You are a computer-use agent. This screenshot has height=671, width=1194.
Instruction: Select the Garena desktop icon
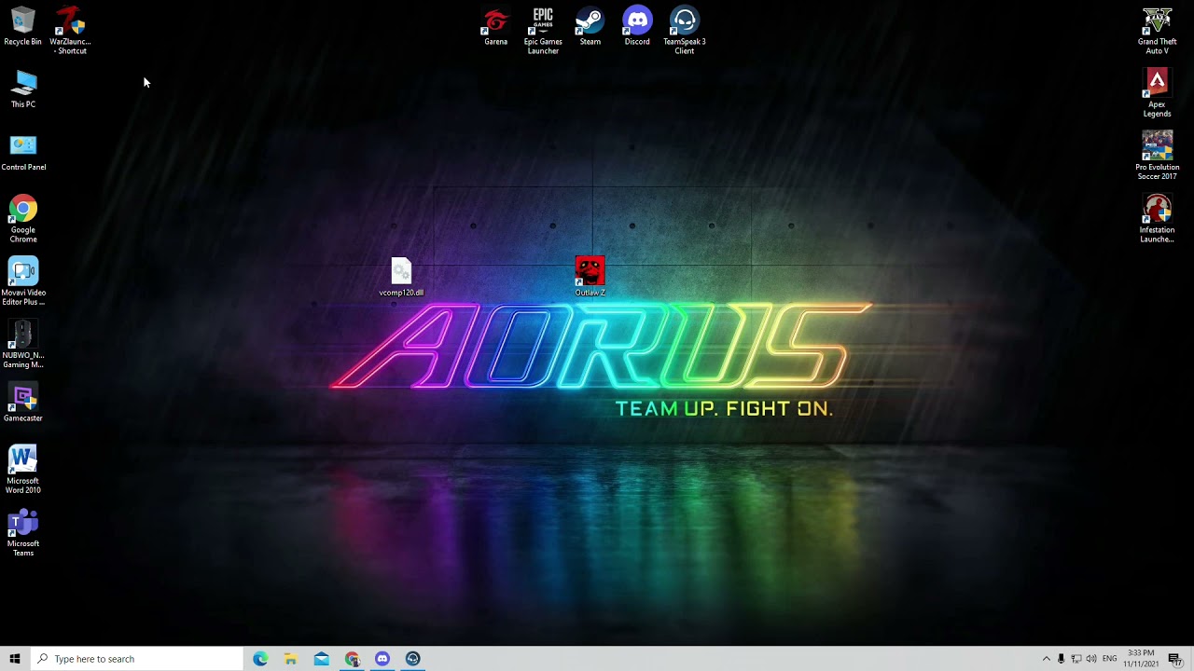(496, 26)
